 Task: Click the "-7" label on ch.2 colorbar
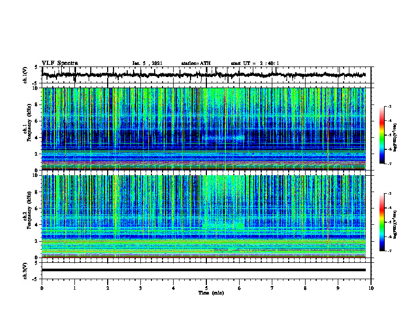point(389,251)
